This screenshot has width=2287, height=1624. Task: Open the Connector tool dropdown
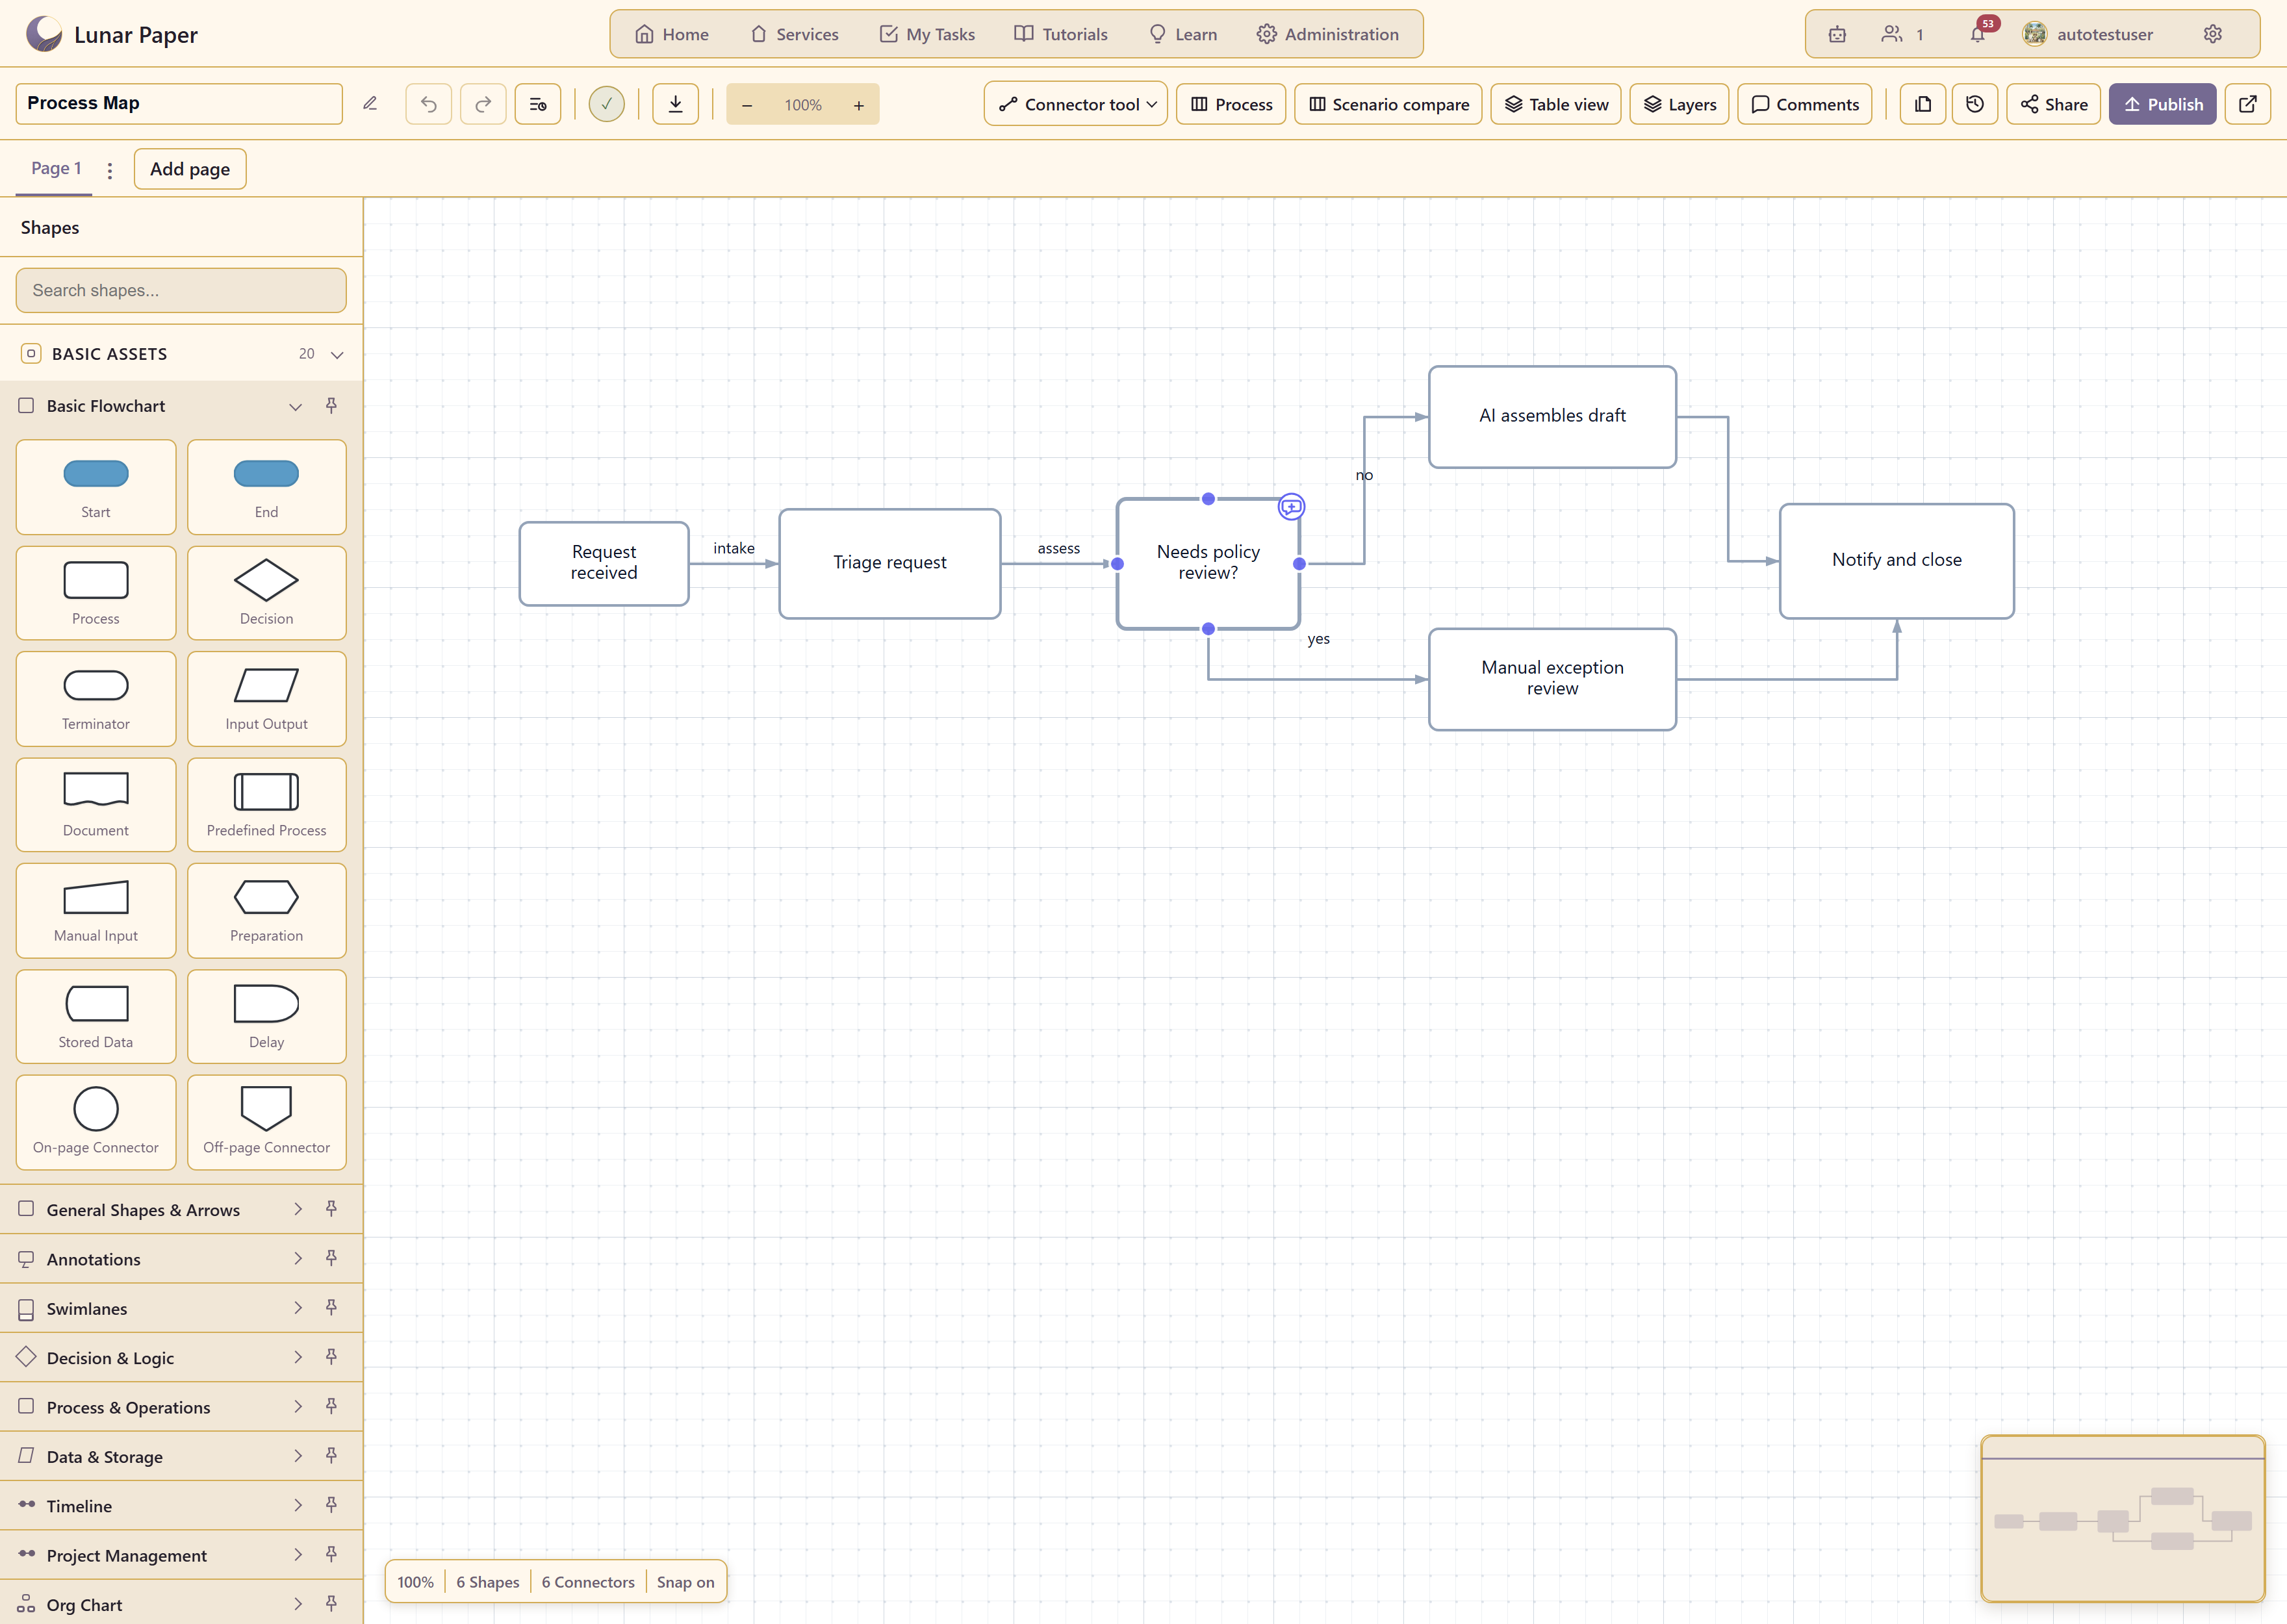point(1076,104)
